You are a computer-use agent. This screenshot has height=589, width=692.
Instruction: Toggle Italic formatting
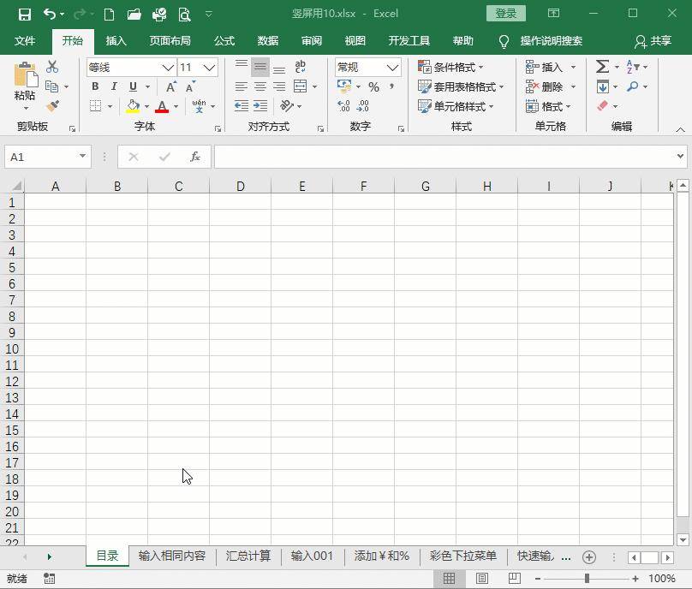tap(114, 86)
